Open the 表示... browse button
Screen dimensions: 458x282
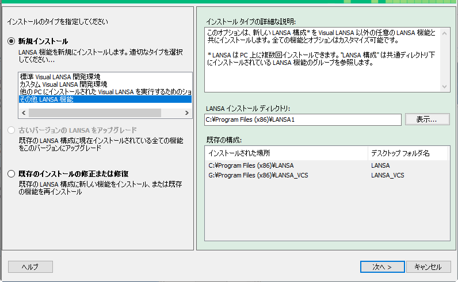pos(427,119)
